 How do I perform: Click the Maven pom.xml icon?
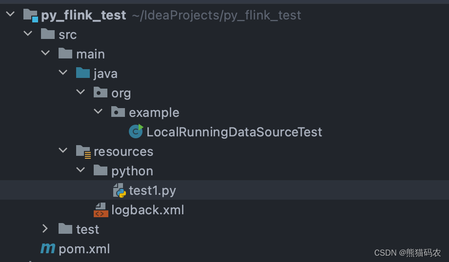click(x=48, y=249)
